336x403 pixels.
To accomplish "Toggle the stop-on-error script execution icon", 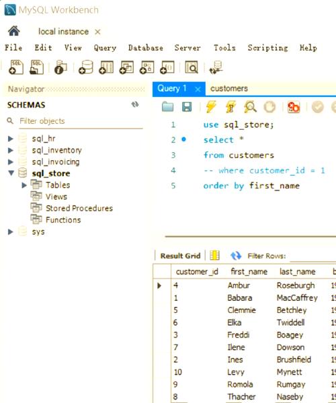I will tap(294, 107).
